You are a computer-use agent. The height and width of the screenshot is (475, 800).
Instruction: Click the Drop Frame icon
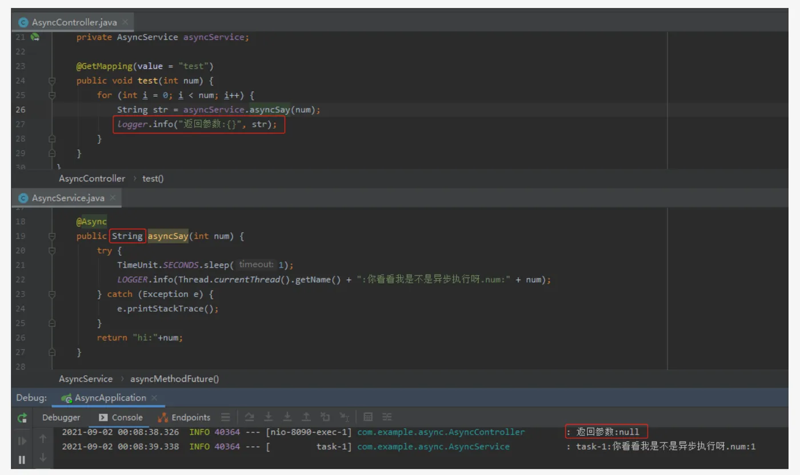tap(325, 417)
